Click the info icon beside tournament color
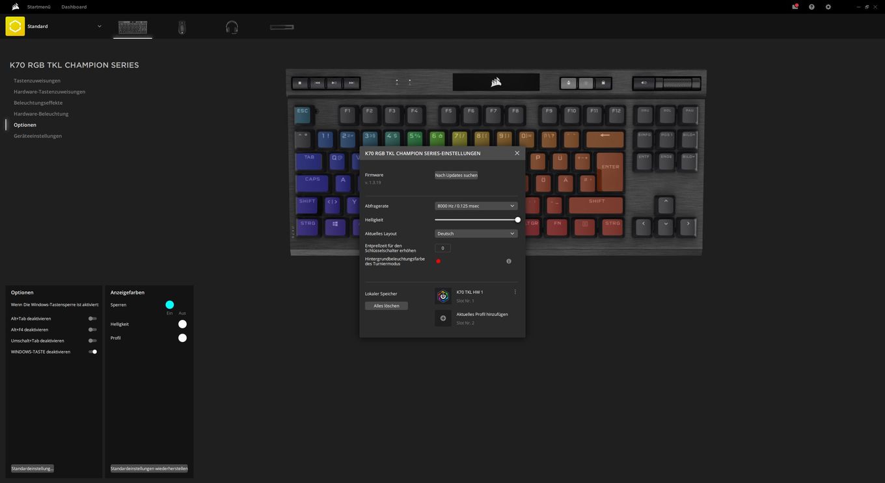Viewport: 885px width, 483px height. click(509, 261)
